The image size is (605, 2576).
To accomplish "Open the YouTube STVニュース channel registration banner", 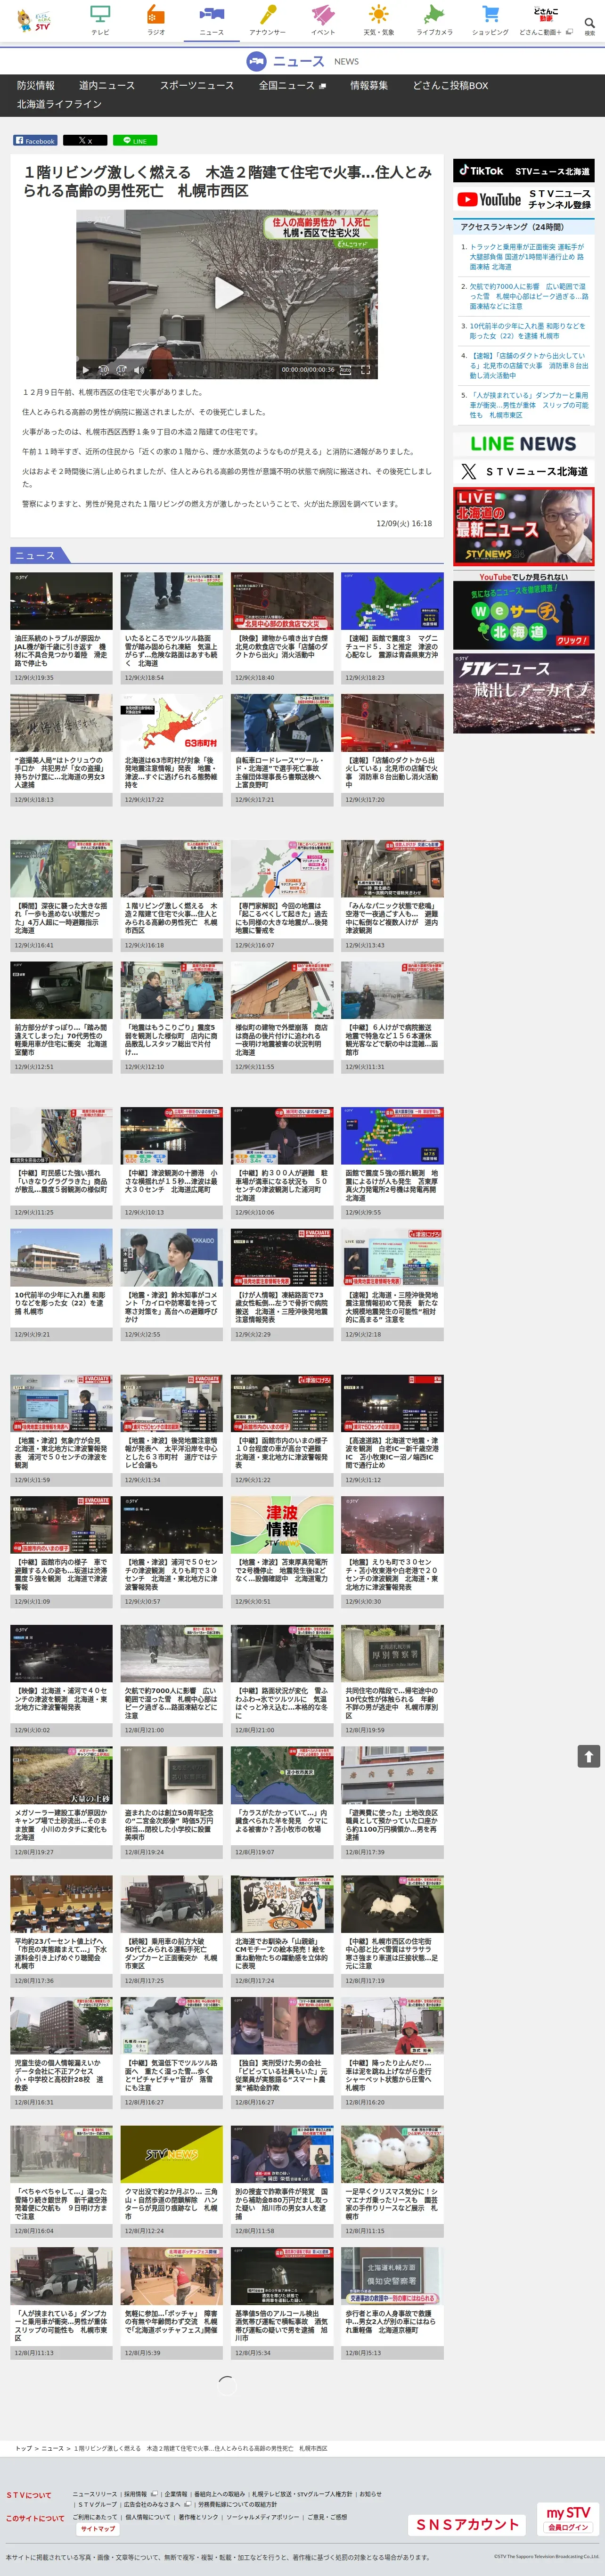I will (x=523, y=199).
